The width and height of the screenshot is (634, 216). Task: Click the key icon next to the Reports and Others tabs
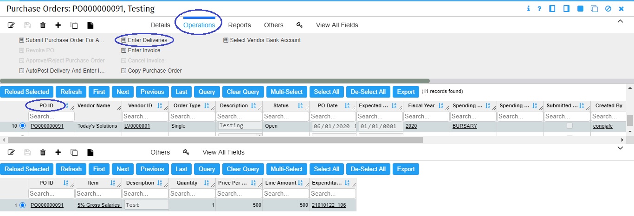[300, 25]
